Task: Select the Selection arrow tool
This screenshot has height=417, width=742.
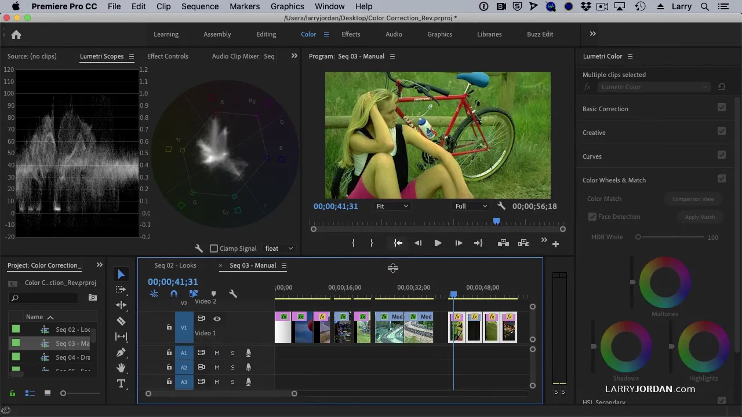Action: pyautogui.click(x=121, y=274)
